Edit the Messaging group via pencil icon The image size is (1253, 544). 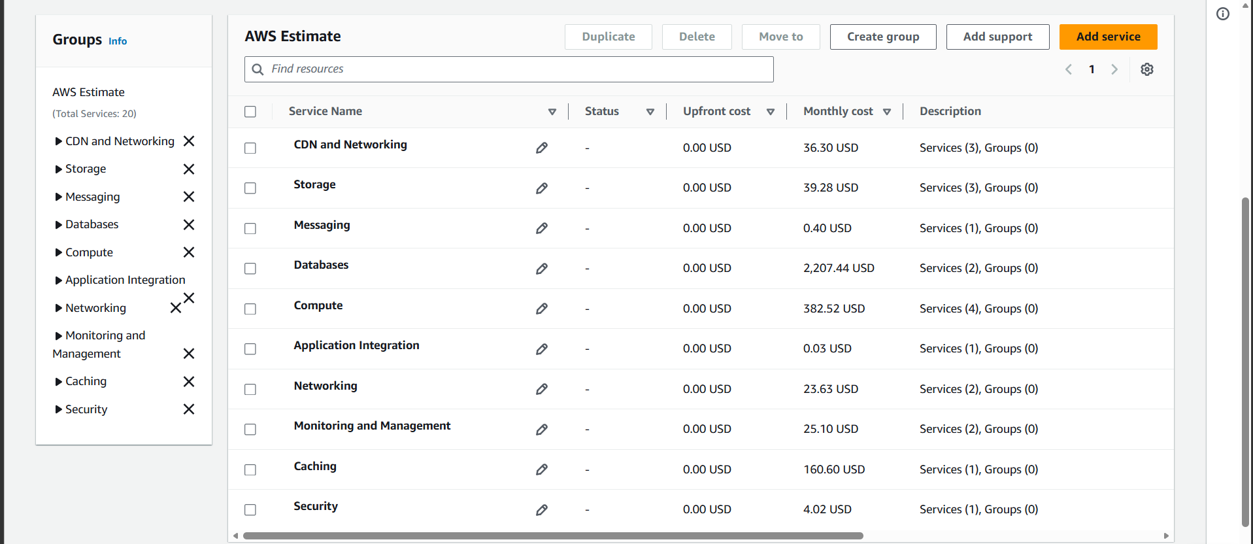click(x=542, y=228)
